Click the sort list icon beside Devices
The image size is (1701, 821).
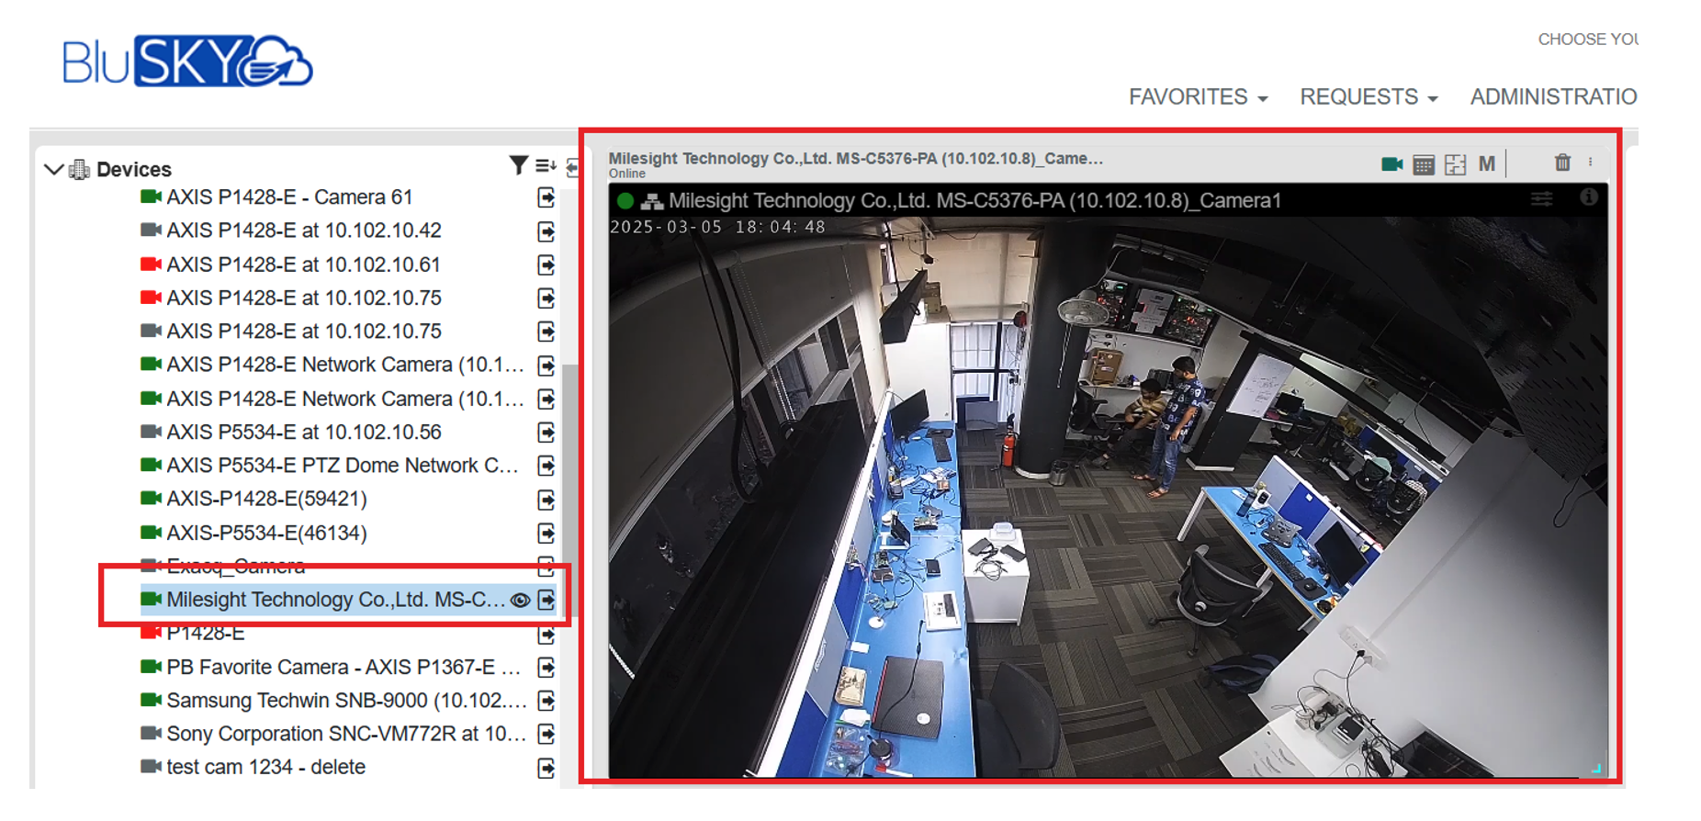[546, 165]
